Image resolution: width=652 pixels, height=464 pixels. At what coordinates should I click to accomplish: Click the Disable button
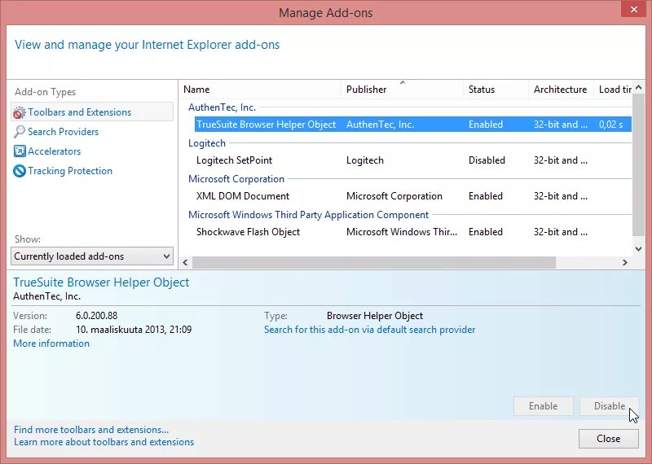[x=609, y=406]
